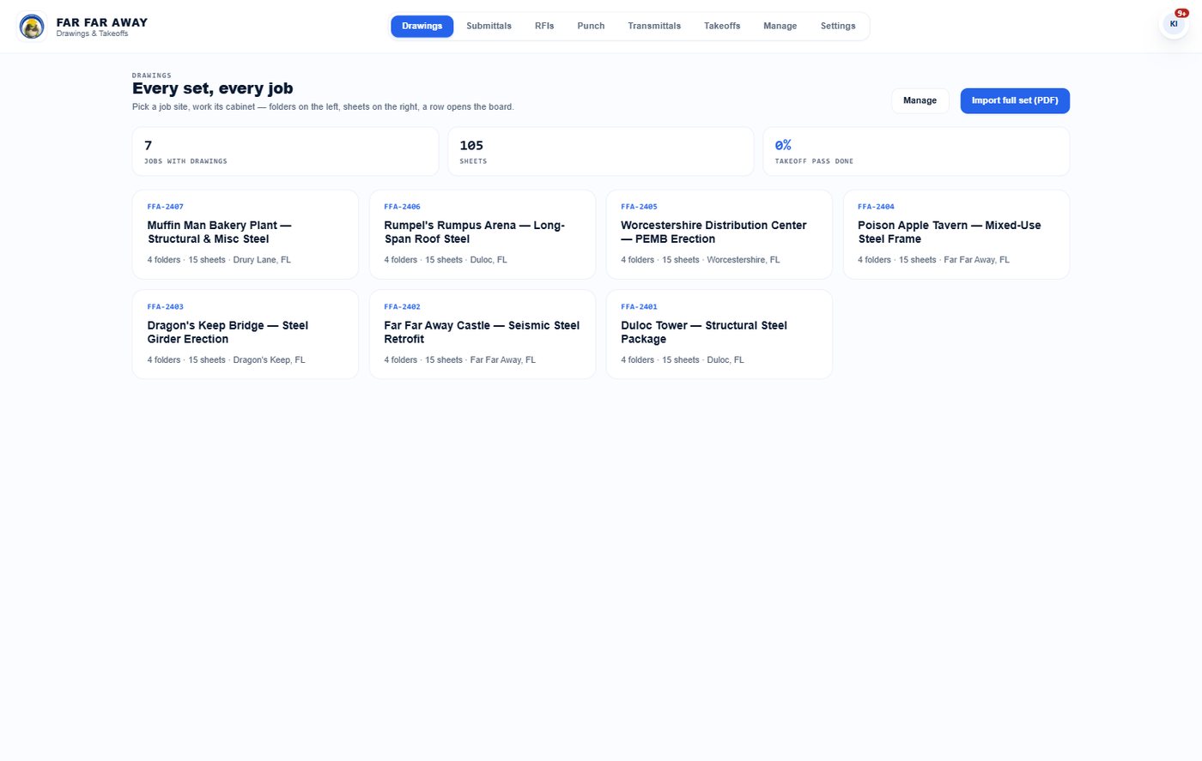Select the Transmittals tab
The height and width of the screenshot is (761, 1202).
coord(654,26)
